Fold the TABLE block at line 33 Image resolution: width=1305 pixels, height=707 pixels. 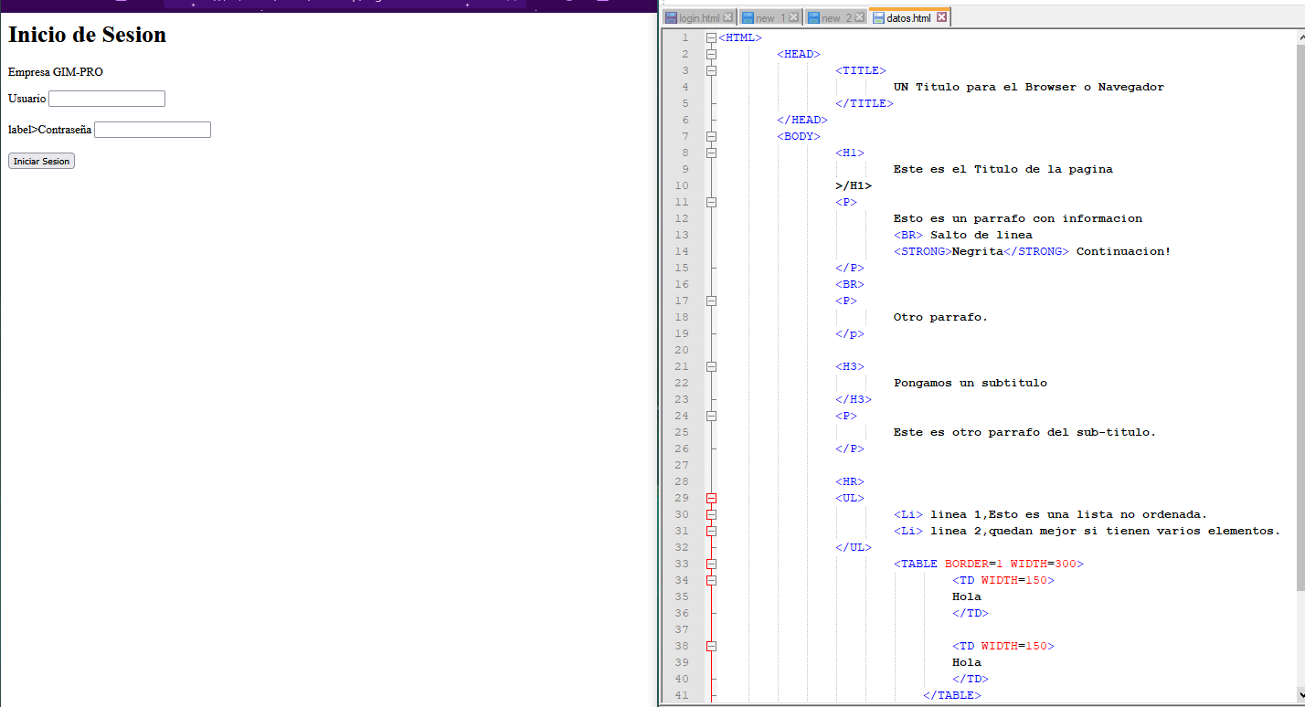711,564
